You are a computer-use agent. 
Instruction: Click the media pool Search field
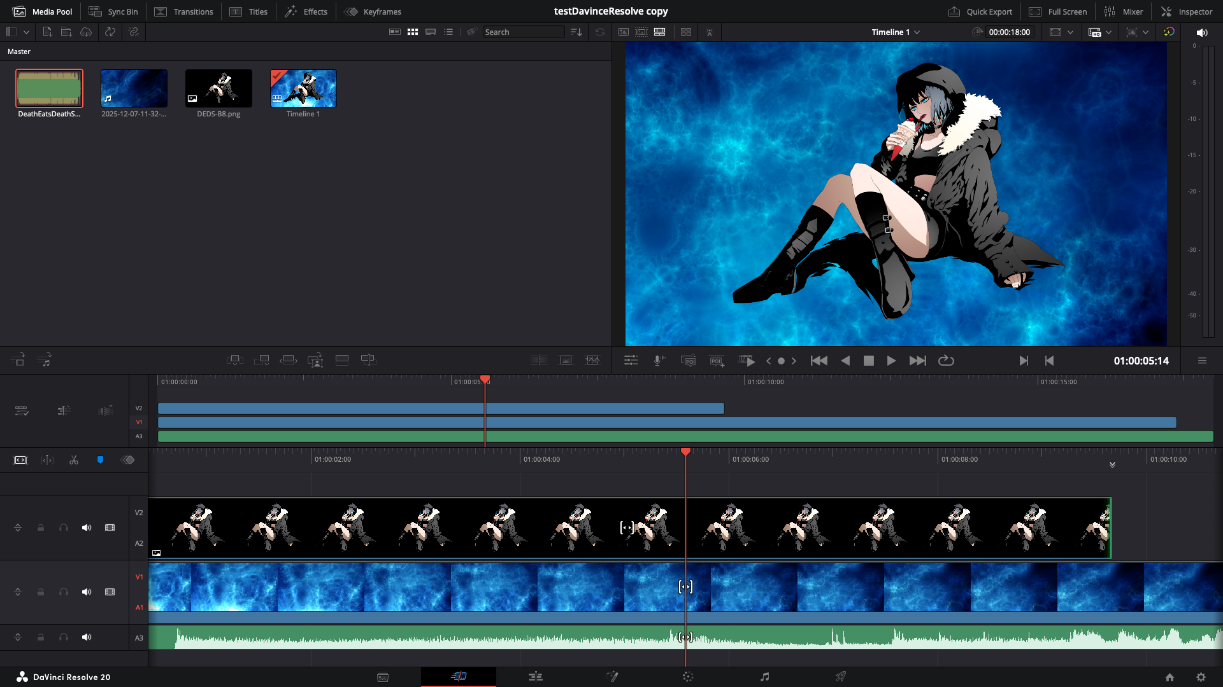(x=522, y=32)
